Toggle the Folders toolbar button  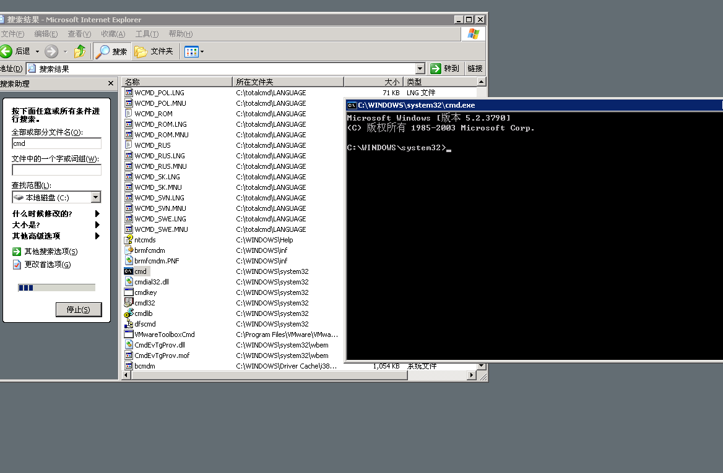click(154, 51)
